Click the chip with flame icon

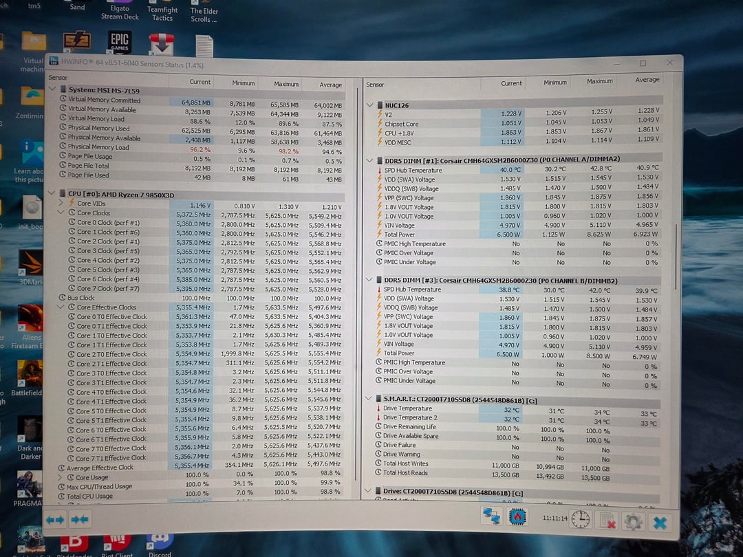point(517,516)
